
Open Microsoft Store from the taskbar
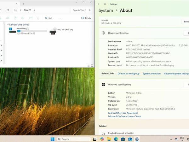(x=123, y=139)
